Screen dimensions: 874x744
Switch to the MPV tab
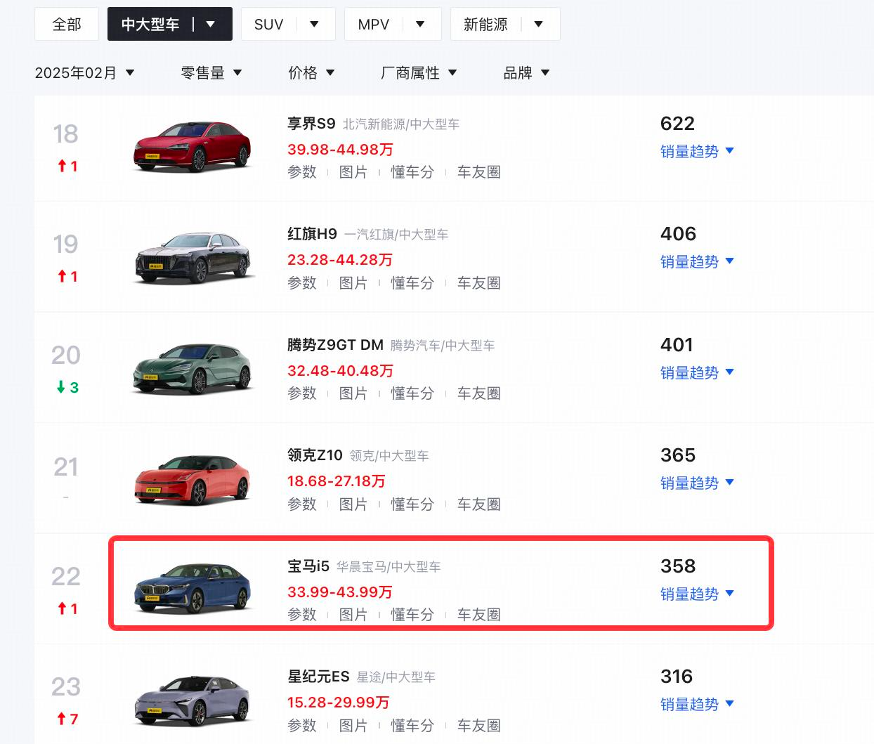[393, 25]
